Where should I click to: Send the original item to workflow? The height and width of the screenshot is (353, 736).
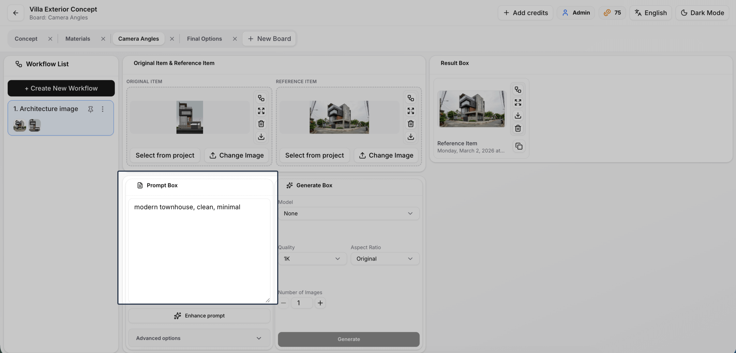[261, 98]
